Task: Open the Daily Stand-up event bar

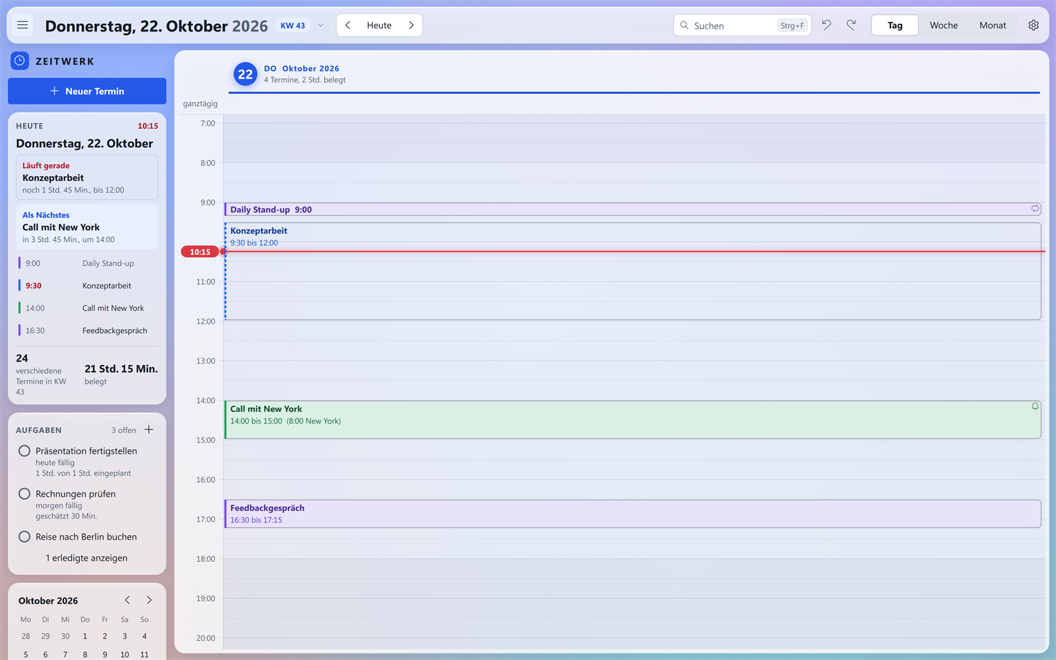Action: [633, 209]
